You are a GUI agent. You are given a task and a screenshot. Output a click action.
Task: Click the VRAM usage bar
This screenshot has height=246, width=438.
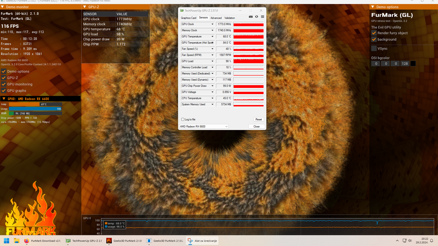35,113
